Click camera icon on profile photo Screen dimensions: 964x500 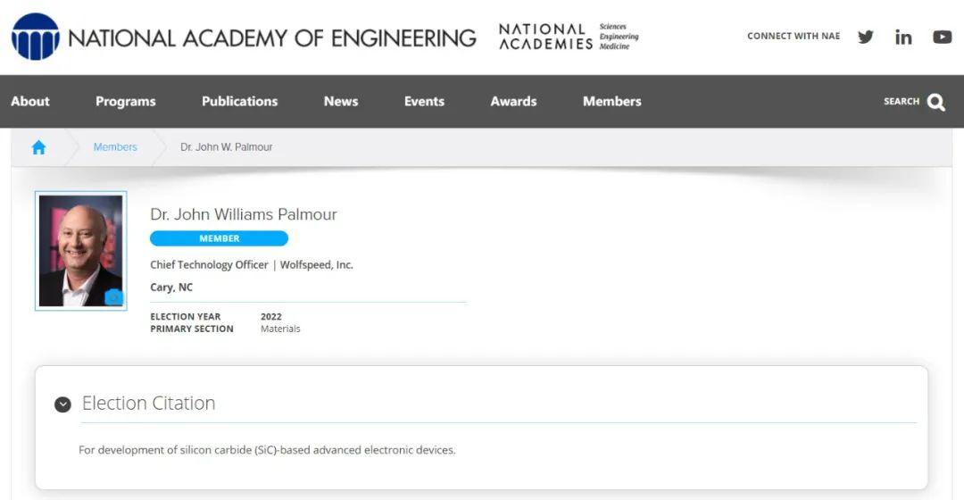pos(113,297)
